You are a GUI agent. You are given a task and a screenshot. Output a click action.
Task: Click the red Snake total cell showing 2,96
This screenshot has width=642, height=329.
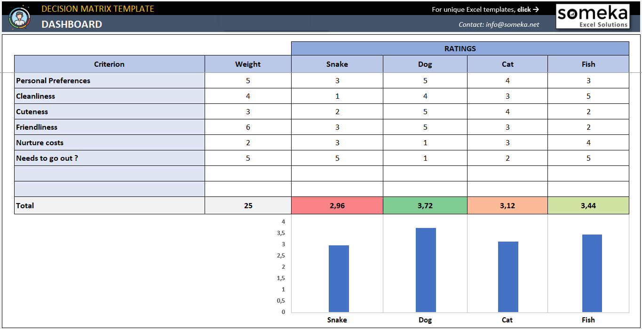pos(337,205)
